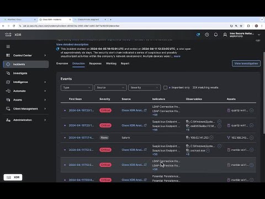
Task: Switch to the Detection tab
Action: pyautogui.click(x=78, y=64)
